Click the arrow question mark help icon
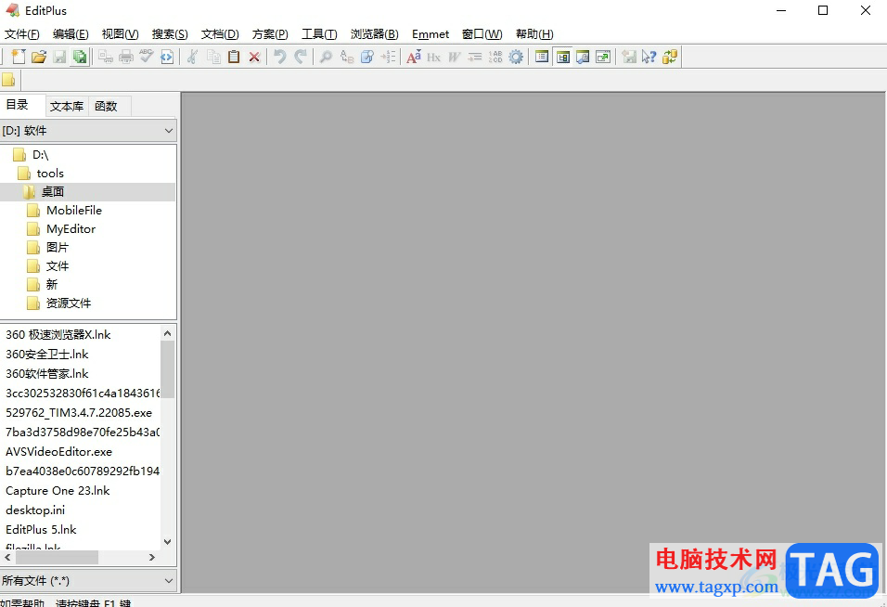Viewport: 887px width, 607px height. pyautogui.click(x=649, y=57)
